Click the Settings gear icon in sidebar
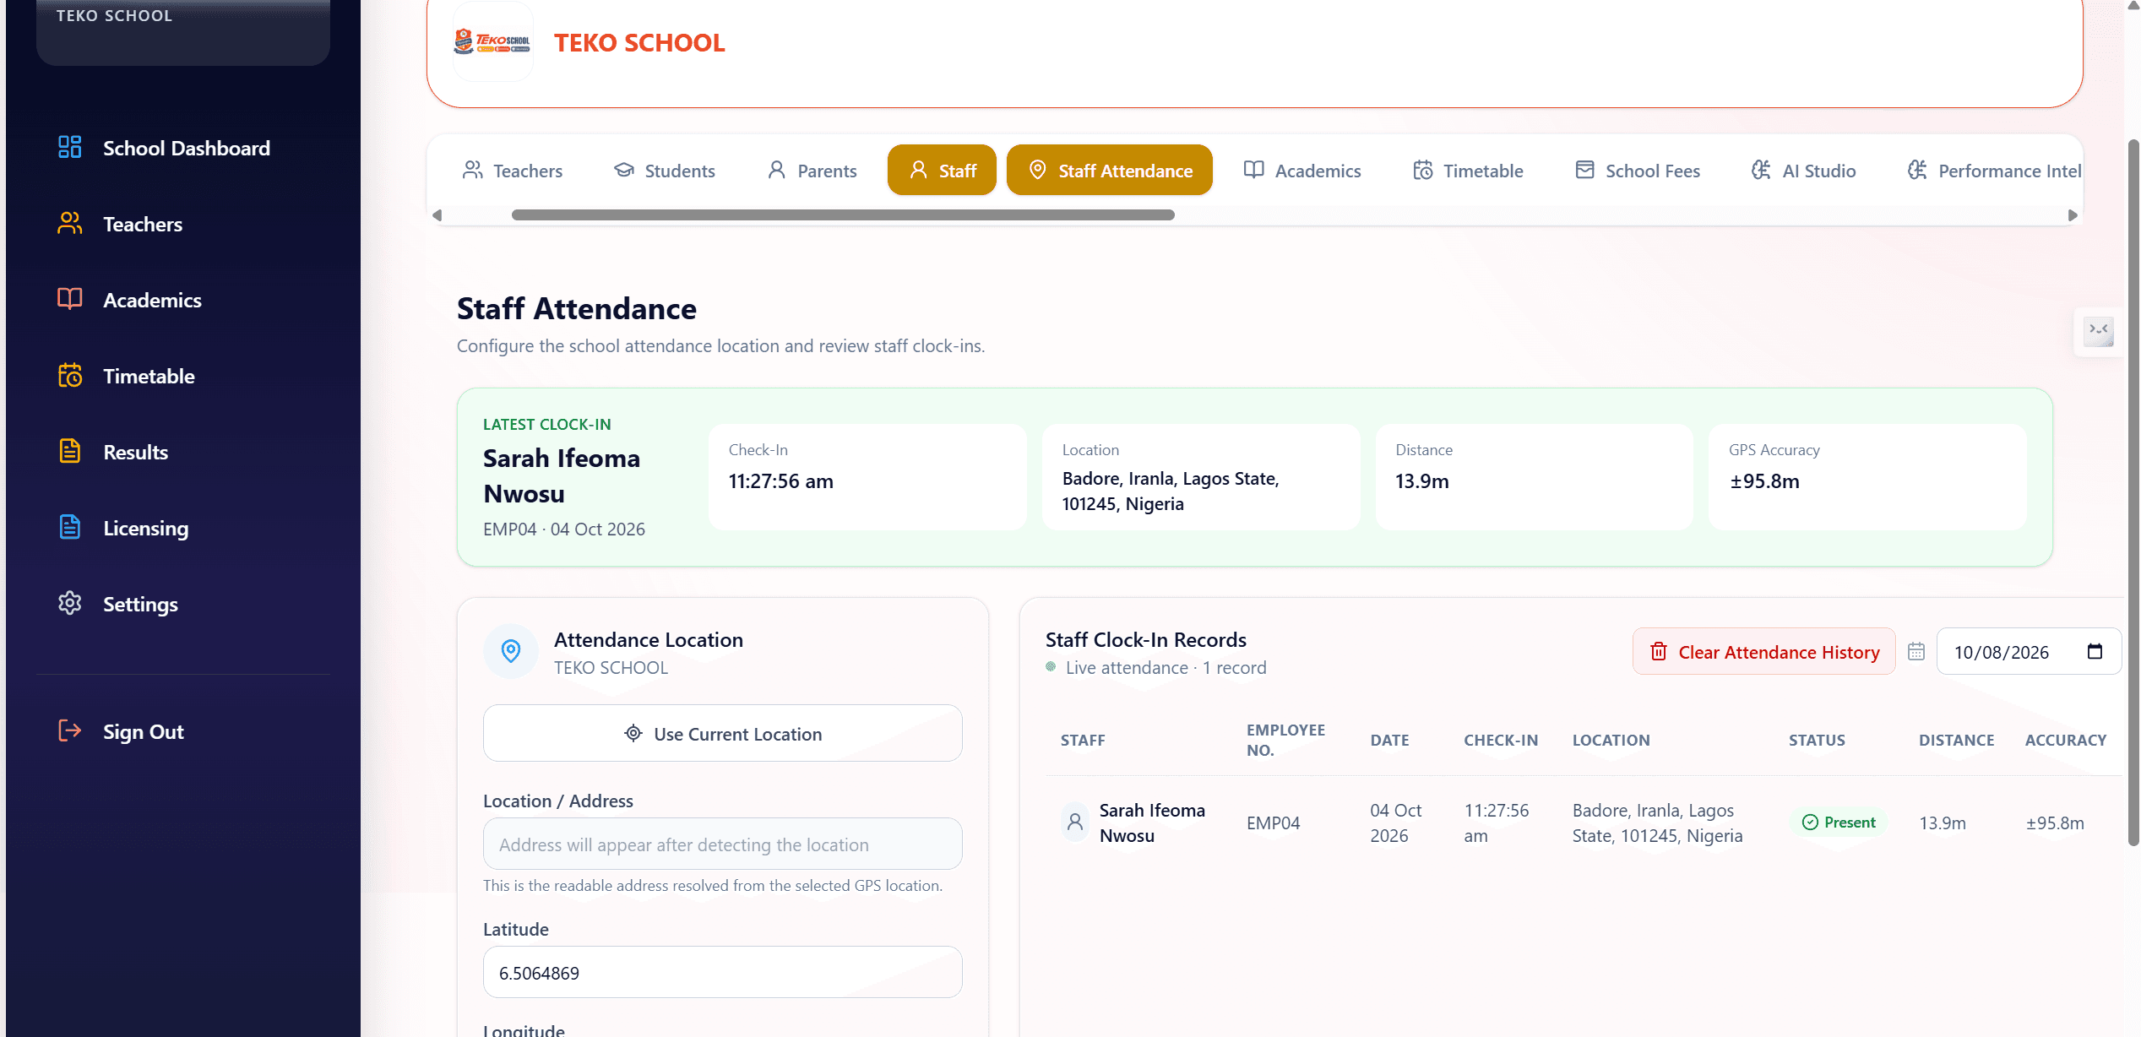Viewport: 2141px width, 1037px height. click(70, 603)
